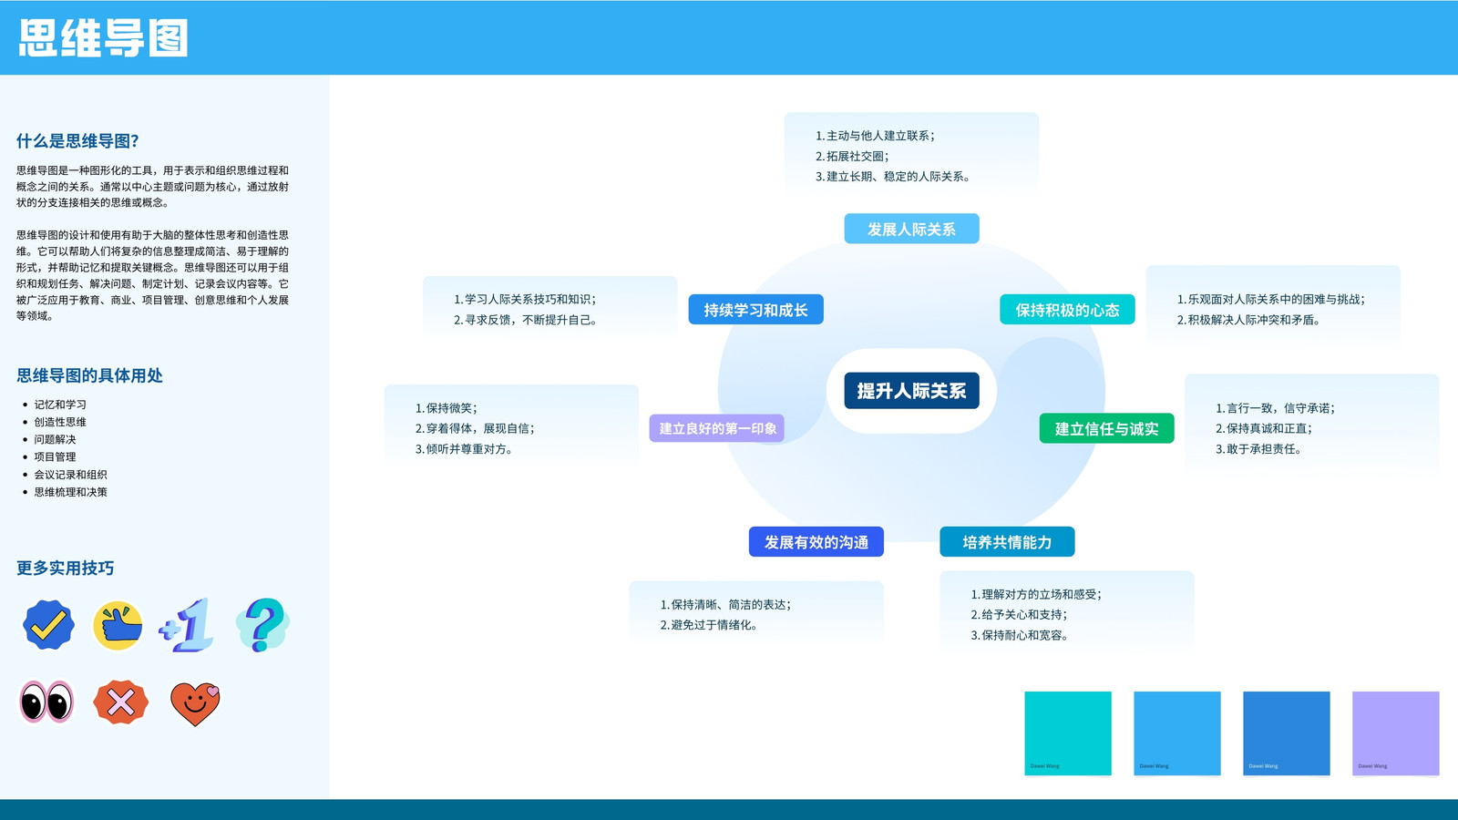Pick the cyan teal color swatch

tap(1068, 733)
